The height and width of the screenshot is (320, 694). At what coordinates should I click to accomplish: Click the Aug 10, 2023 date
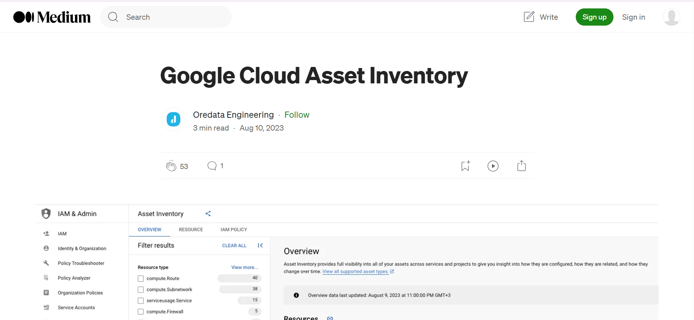point(262,128)
